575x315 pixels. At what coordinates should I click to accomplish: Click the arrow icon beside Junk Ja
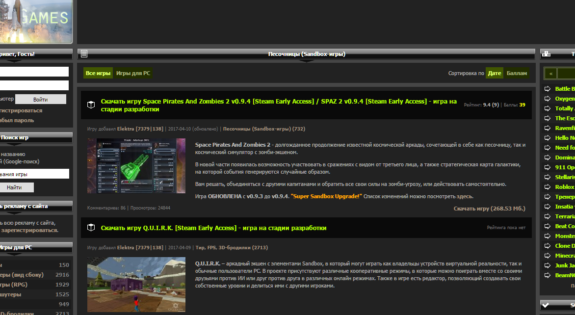click(548, 265)
